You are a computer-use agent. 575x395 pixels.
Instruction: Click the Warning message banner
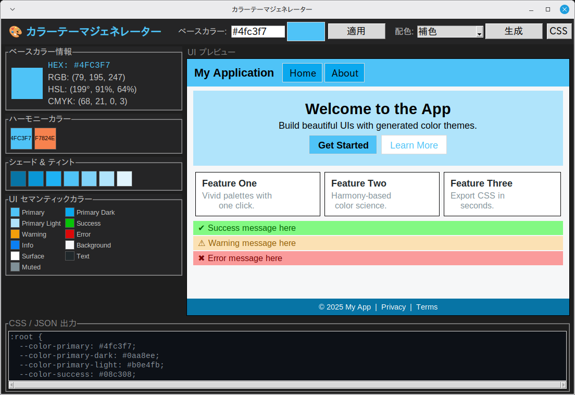[x=378, y=243]
